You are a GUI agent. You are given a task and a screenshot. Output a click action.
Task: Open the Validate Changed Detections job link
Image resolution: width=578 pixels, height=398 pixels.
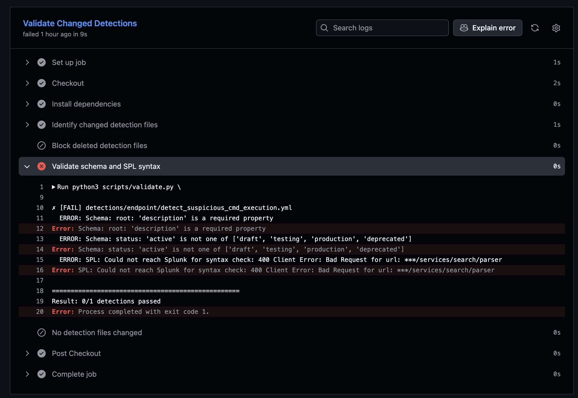[x=80, y=23]
